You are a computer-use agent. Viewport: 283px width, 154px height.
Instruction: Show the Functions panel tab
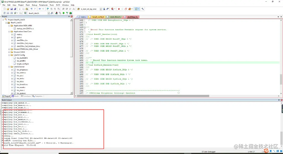point(26,96)
